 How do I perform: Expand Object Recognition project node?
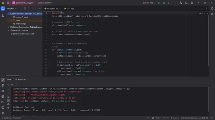point(9,27)
